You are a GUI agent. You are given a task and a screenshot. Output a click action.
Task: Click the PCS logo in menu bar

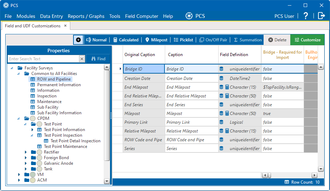189,16
